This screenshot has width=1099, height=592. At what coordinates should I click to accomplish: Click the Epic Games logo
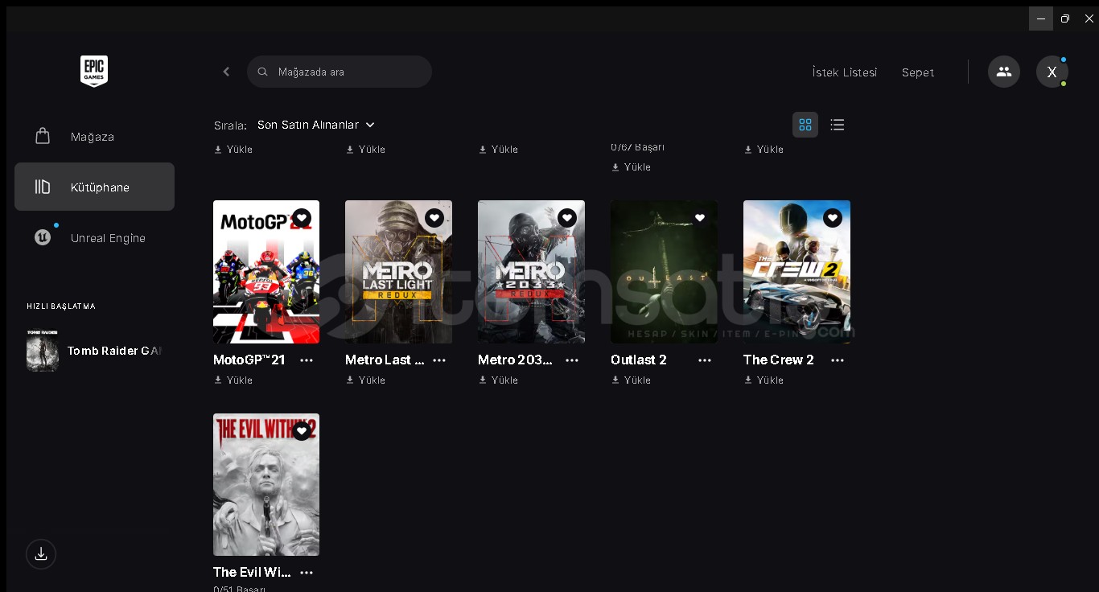pyautogui.click(x=94, y=72)
